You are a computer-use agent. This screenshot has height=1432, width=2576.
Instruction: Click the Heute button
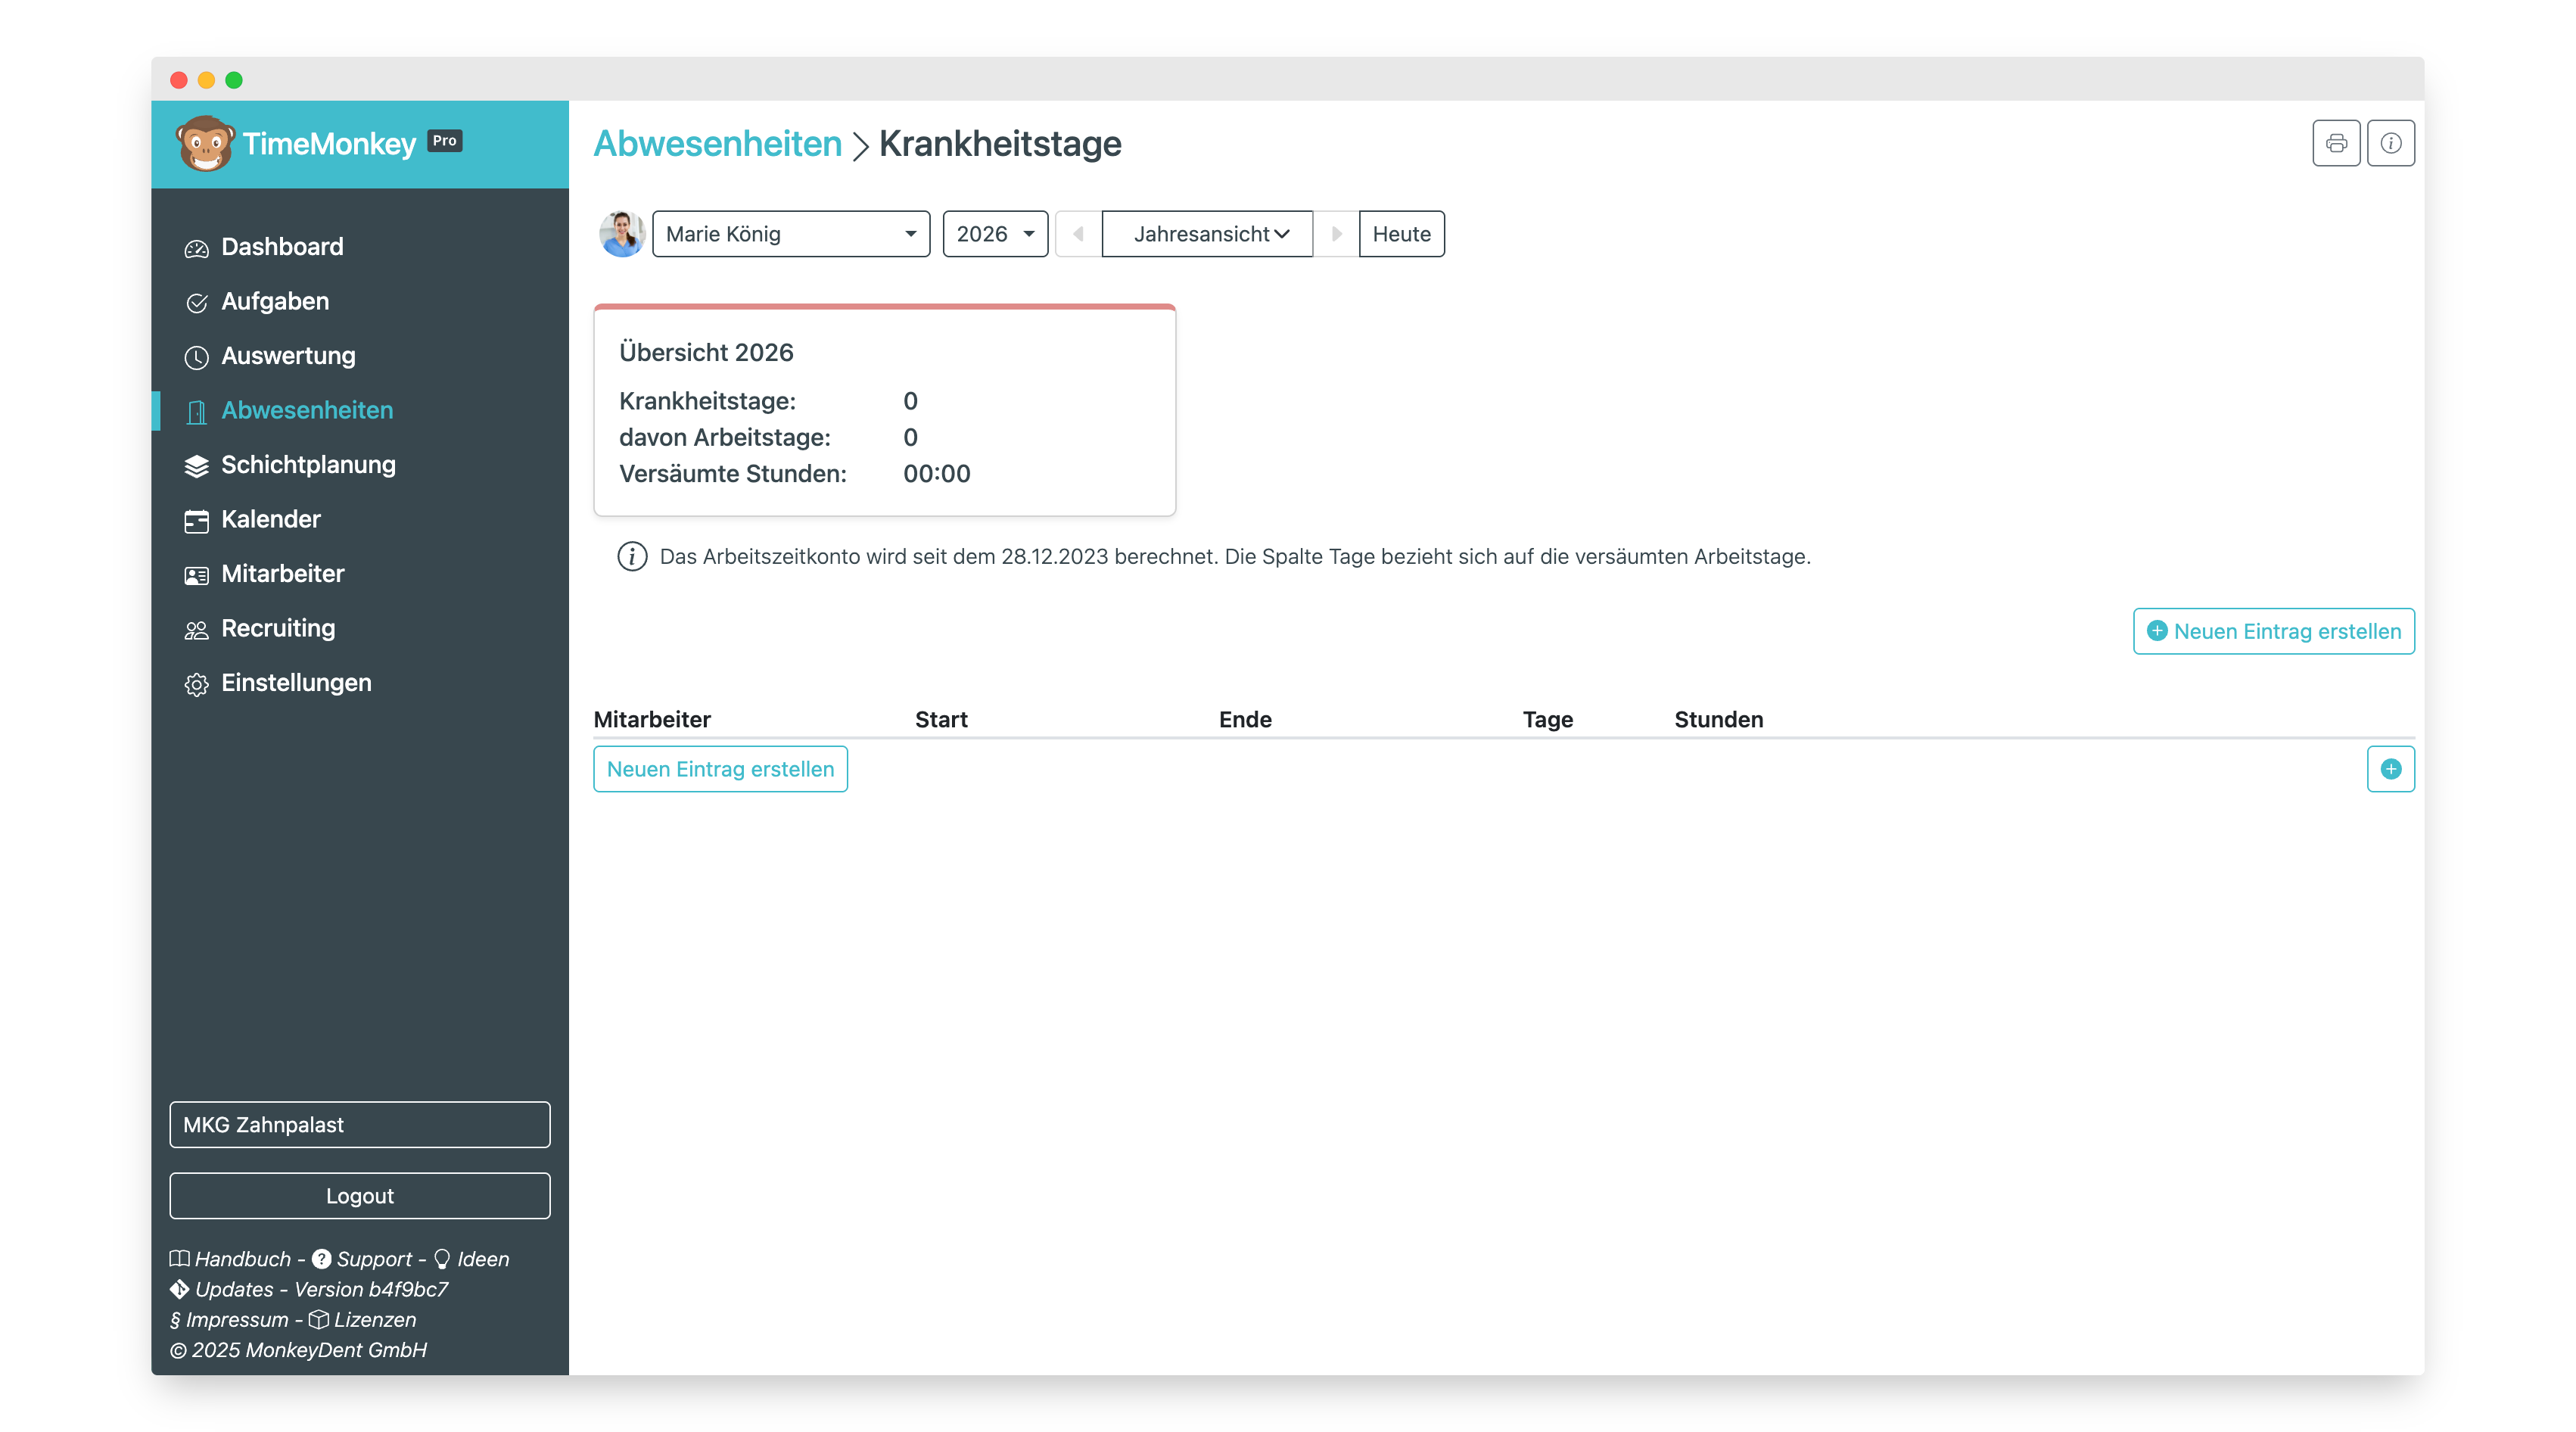[x=1401, y=234]
